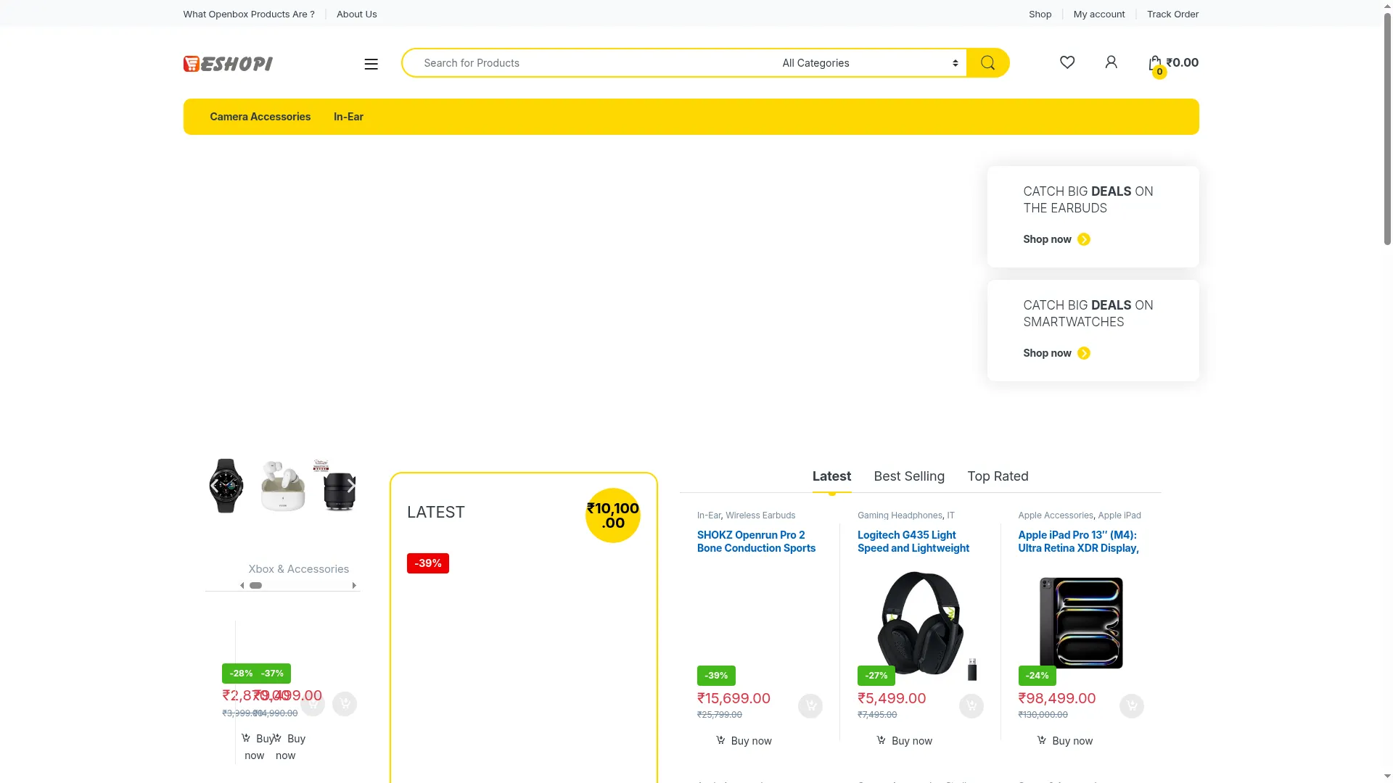Click cart icon beside Logitech Buy now
Viewport: 1393px width, 783px height.
coord(881,740)
